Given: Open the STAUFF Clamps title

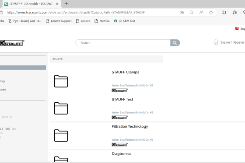Looking at the screenshot, I should tap(125, 72).
